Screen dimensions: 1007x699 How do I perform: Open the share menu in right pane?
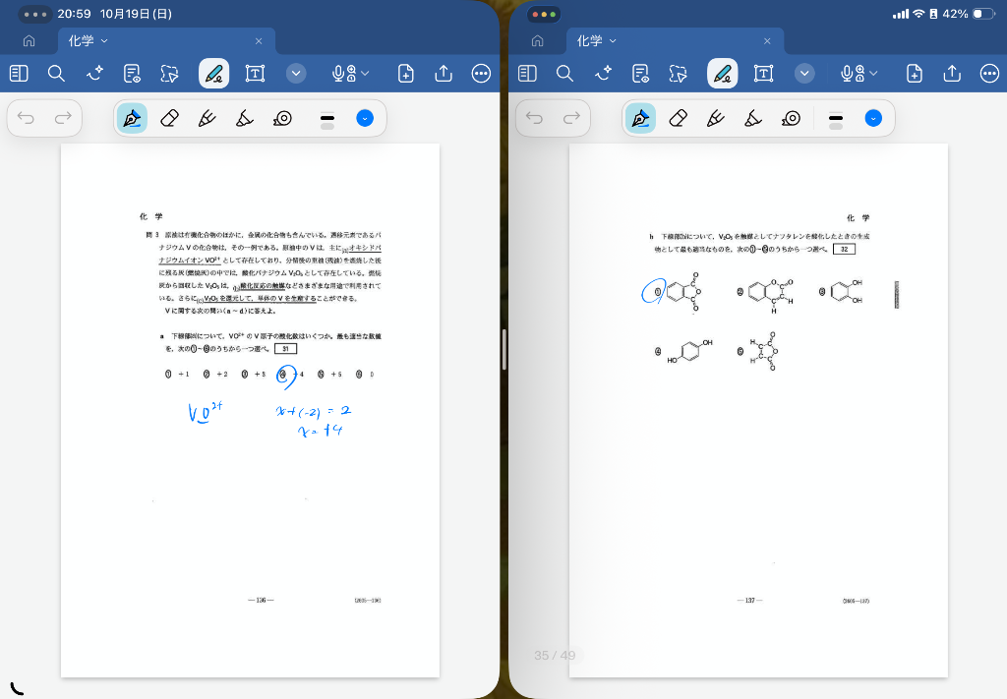click(x=952, y=74)
